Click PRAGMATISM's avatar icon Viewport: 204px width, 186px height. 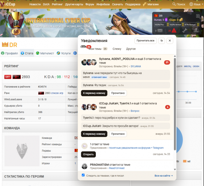click(85, 166)
